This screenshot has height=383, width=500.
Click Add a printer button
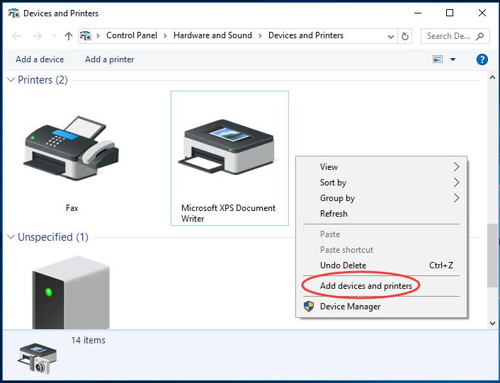(109, 59)
